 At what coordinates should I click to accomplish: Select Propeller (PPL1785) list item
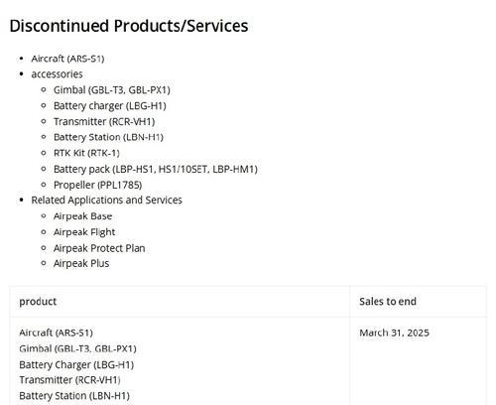coord(98,185)
